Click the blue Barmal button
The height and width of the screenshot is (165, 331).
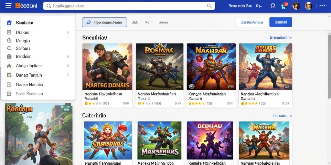pos(281,22)
